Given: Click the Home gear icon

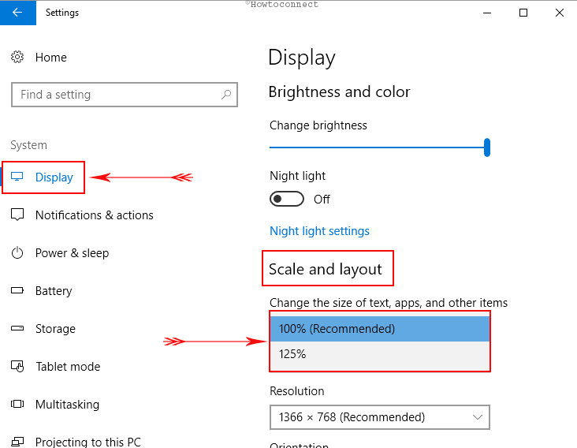Looking at the screenshot, I should (17, 58).
